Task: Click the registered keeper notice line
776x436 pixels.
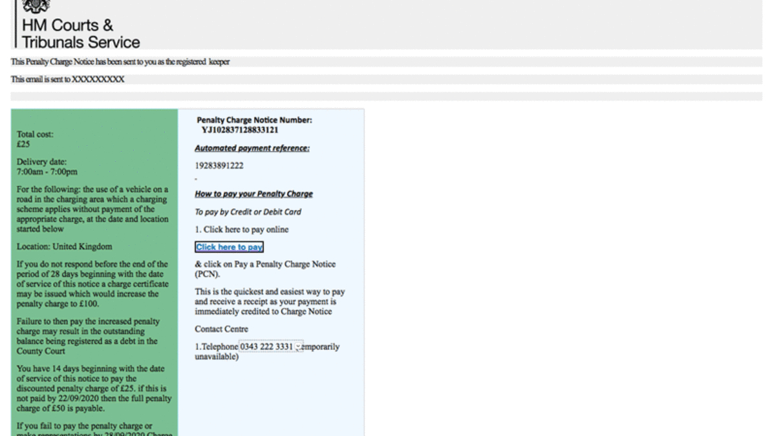Action: point(120,62)
